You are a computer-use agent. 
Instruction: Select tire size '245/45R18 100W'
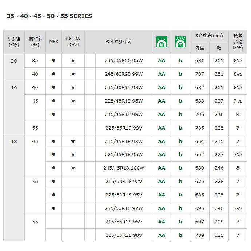(124, 168)
